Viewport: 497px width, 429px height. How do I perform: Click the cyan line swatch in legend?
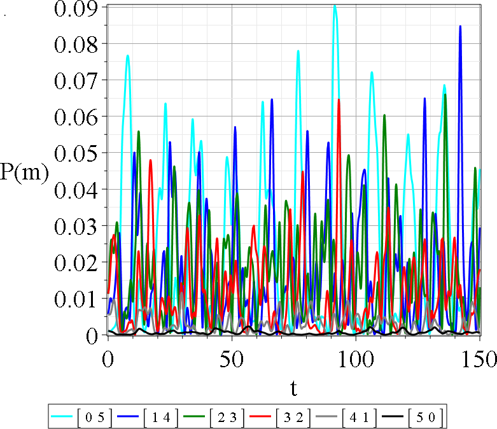click(x=62, y=416)
